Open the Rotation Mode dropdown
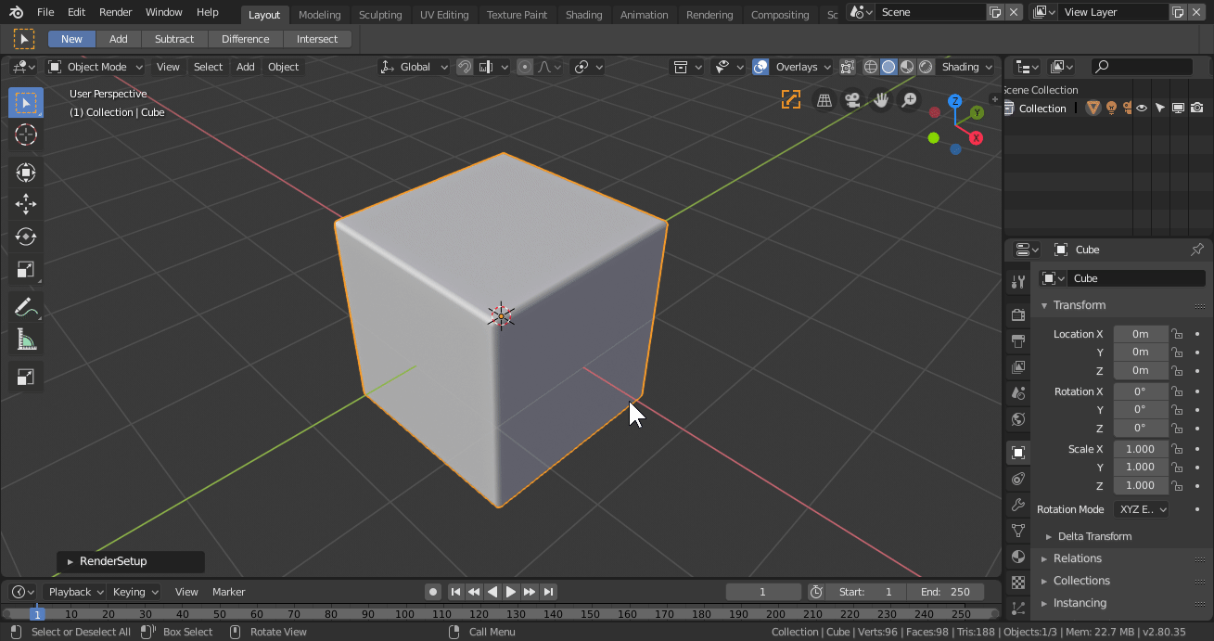Screen dimensions: 1214x641 pos(1141,509)
